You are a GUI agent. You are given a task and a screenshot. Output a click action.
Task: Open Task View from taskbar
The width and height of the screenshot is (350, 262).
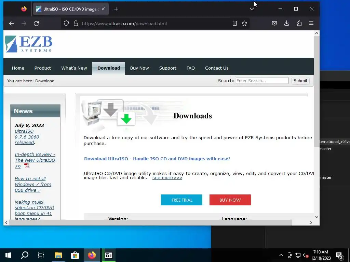[x=41, y=255]
